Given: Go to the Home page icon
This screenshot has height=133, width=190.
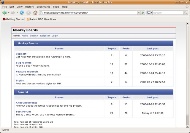Looking at the screenshot, I should (x=35, y=13).
